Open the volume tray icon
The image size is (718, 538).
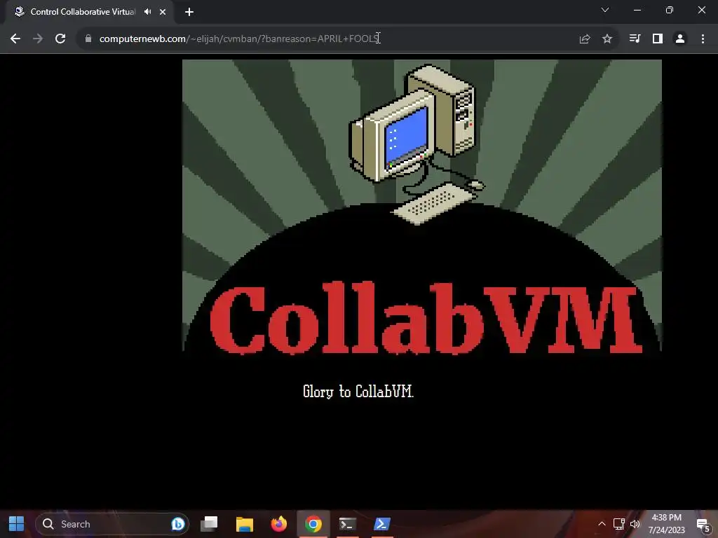coord(635,524)
